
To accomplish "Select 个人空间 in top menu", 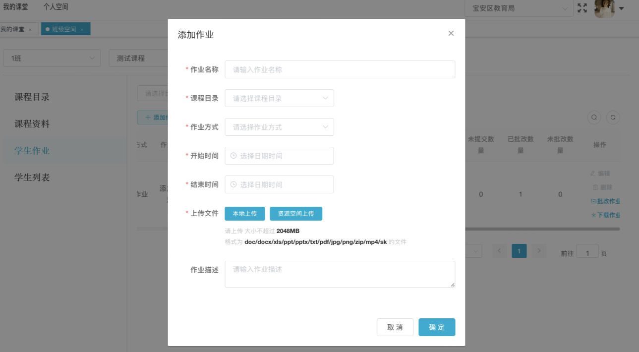I will click(x=56, y=7).
